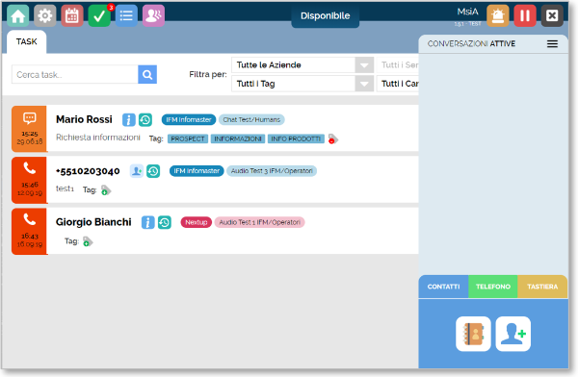578x377 pixels.
Task: Show info for Giorgio Bianchi
Action: click(147, 222)
